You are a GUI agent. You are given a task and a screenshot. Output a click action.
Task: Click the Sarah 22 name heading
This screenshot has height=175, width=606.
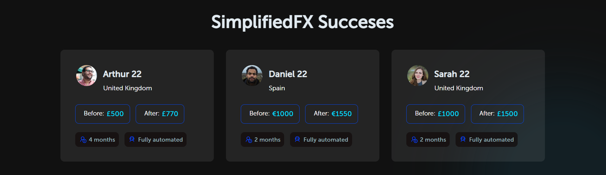[x=452, y=74]
